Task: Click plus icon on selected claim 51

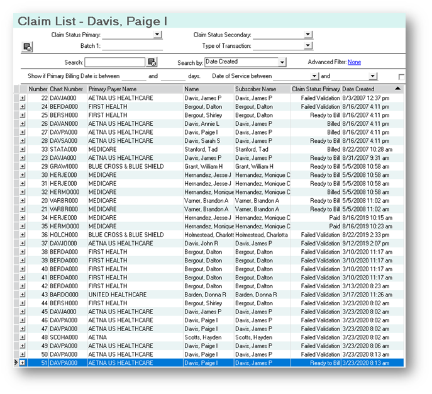Action: pos(23,363)
